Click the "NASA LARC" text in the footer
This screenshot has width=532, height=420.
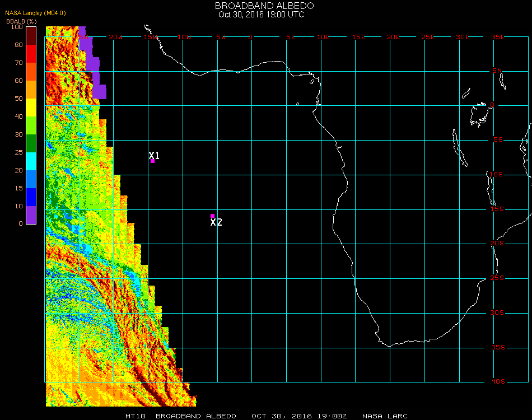point(385,416)
